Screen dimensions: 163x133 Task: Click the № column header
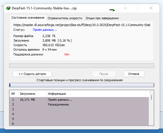click(14, 94)
